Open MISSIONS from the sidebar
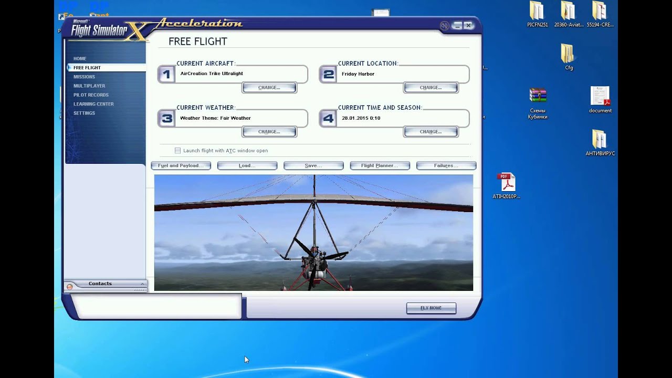The width and height of the screenshot is (672, 378). click(x=84, y=77)
